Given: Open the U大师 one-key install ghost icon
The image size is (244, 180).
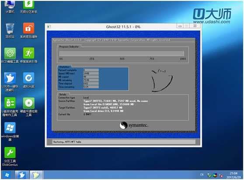Looking at the screenshot, I should 10,82.
